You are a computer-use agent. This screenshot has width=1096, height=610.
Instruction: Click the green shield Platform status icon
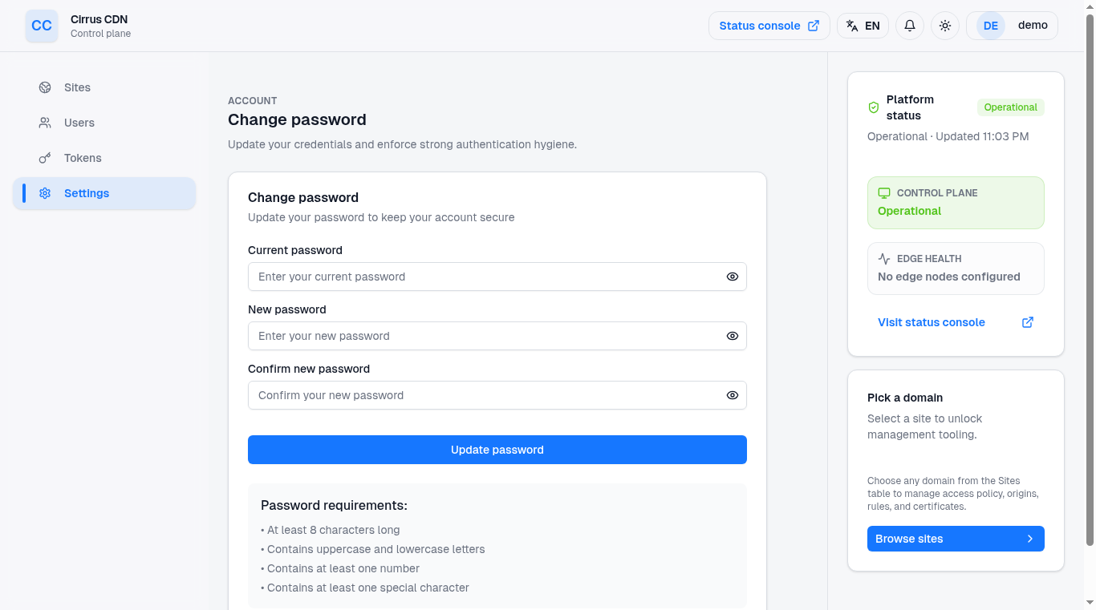(874, 107)
